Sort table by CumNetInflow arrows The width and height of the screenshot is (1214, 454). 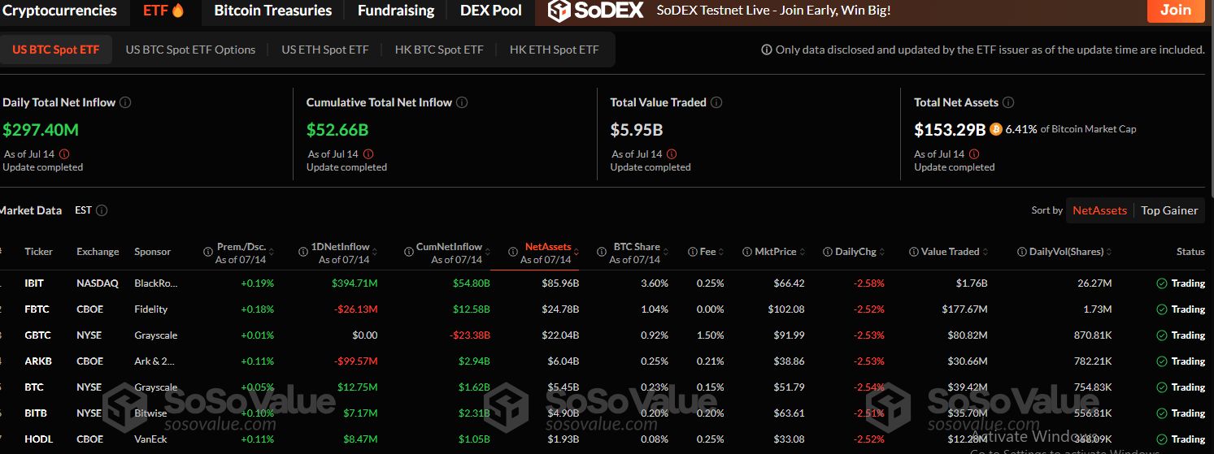[x=488, y=253]
